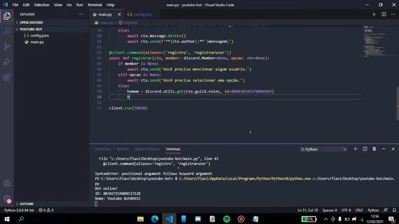Create a new terminal with plus icon
This screenshot has height=224, width=399.
point(355,149)
